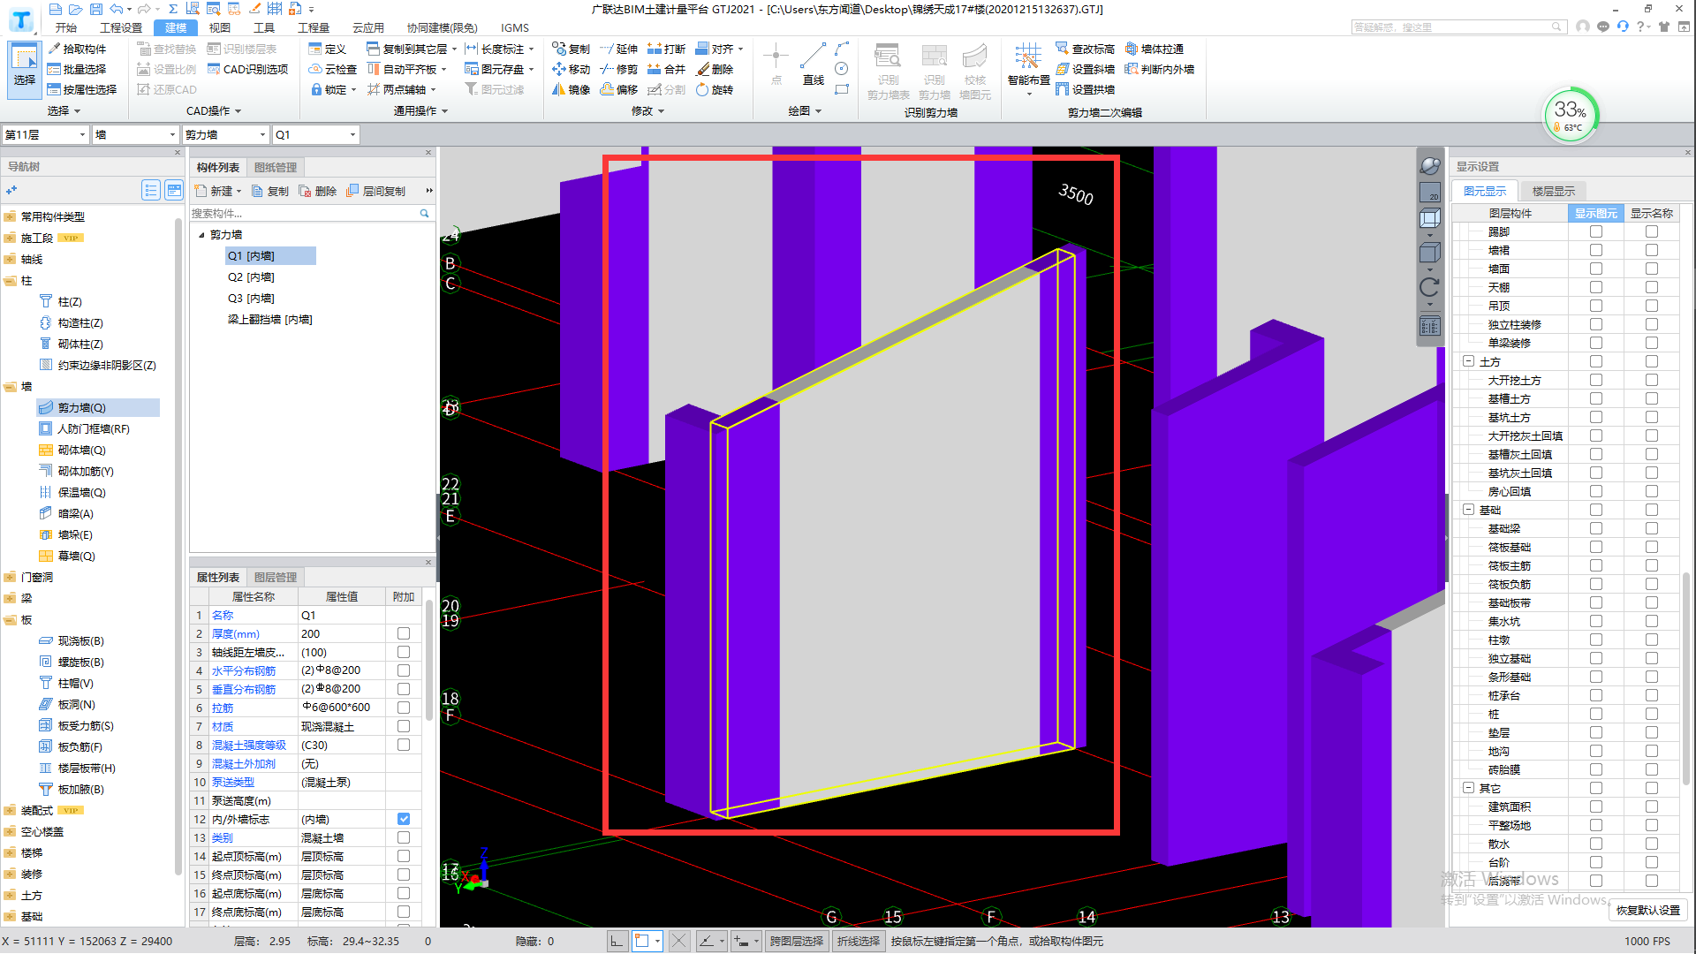Click 设置斜墙 slanted wall tool

coord(1086,69)
